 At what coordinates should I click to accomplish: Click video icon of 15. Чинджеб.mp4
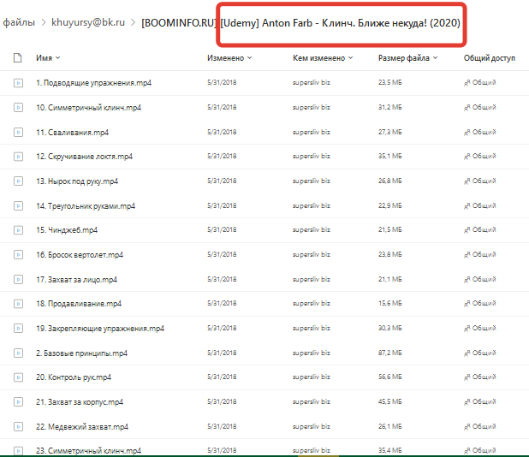click(18, 230)
